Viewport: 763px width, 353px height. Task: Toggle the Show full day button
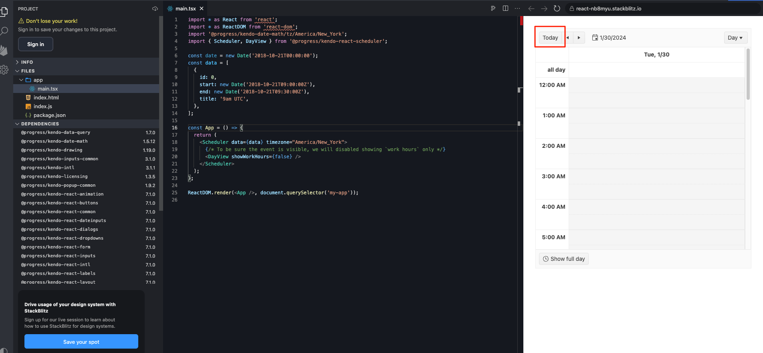(x=563, y=259)
